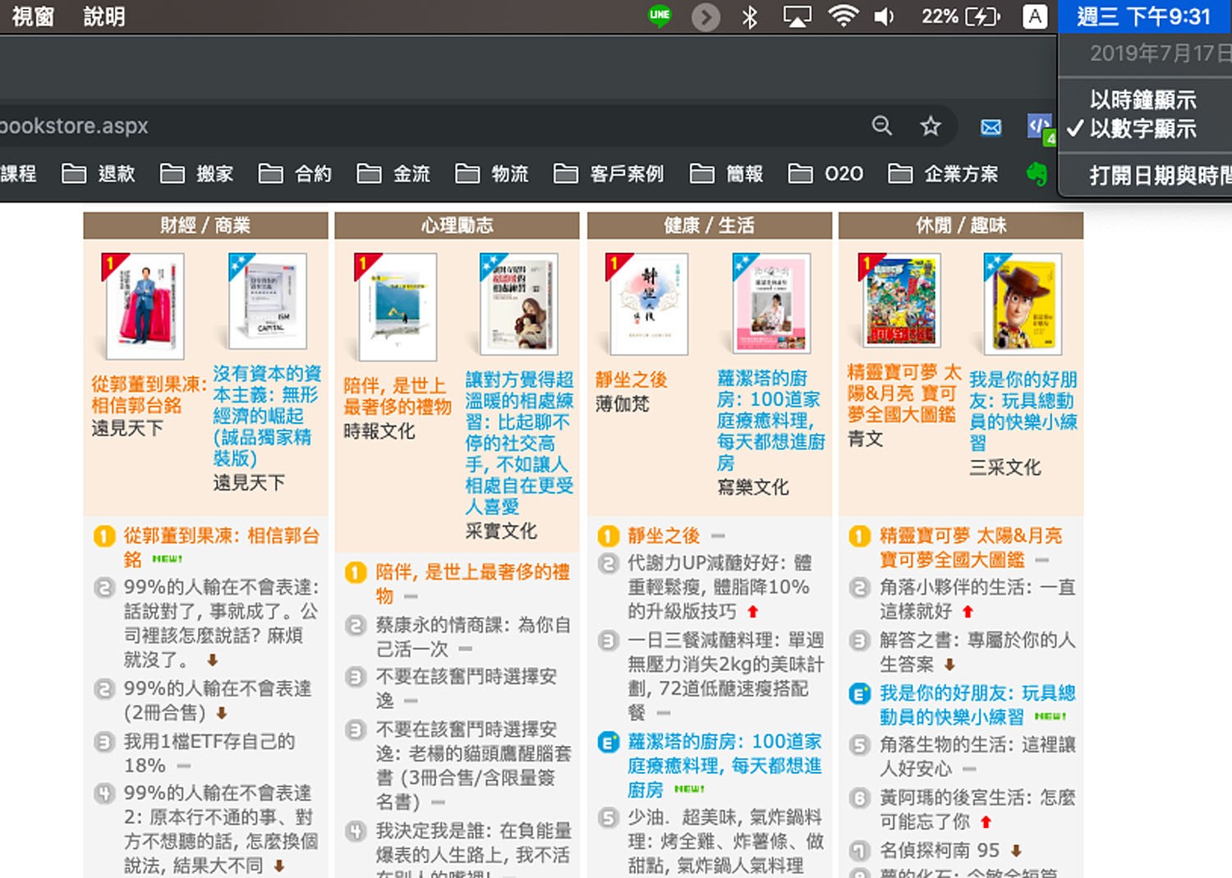Screen dimensions: 1232x878
Task: Open the 企業方案 bookmark folder
Action: coord(943,173)
